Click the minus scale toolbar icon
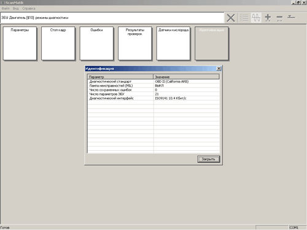This screenshot has width=307, height=230. point(279,18)
